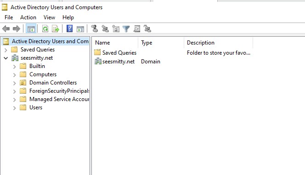
Task: Open the View menu
Action: coord(49,17)
